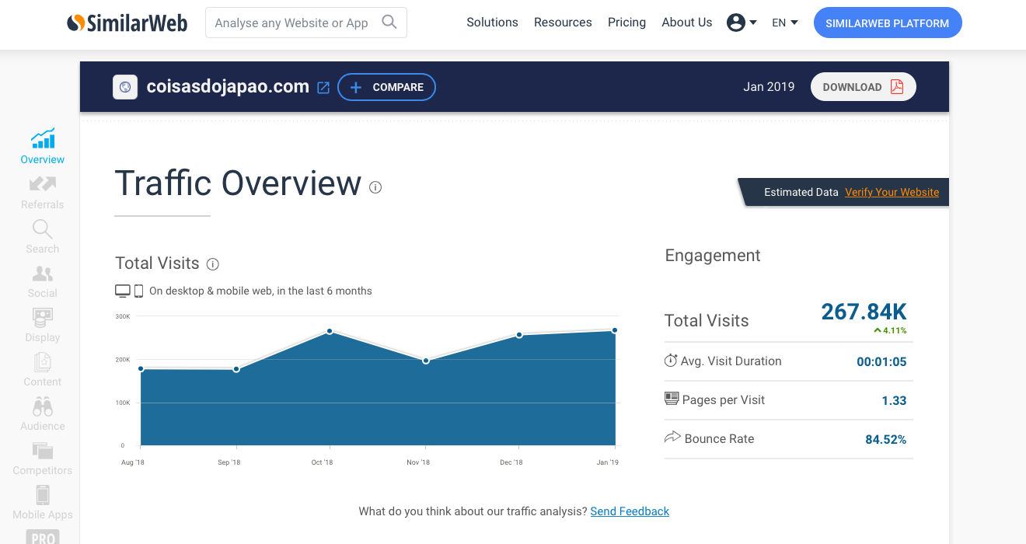
Task: Click the Nov '18 data point on chart
Action: (426, 361)
